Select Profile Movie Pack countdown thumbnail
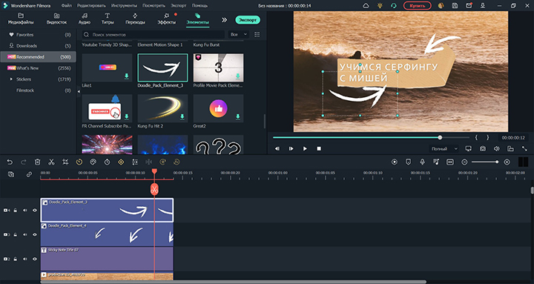Screen dimensions: 534x284 coord(218,67)
